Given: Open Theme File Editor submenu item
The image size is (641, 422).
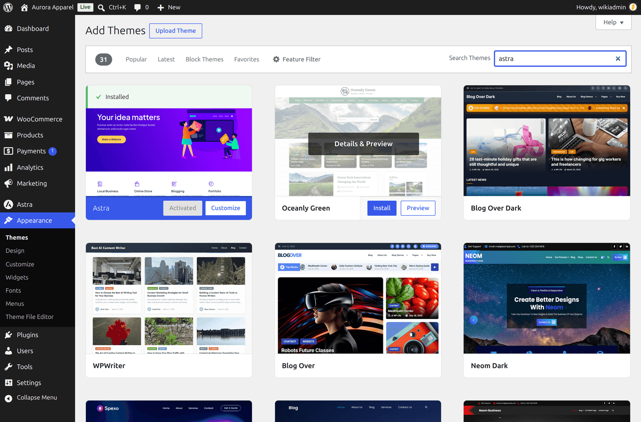Looking at the screenshot, I should click(x=29, y=317).
